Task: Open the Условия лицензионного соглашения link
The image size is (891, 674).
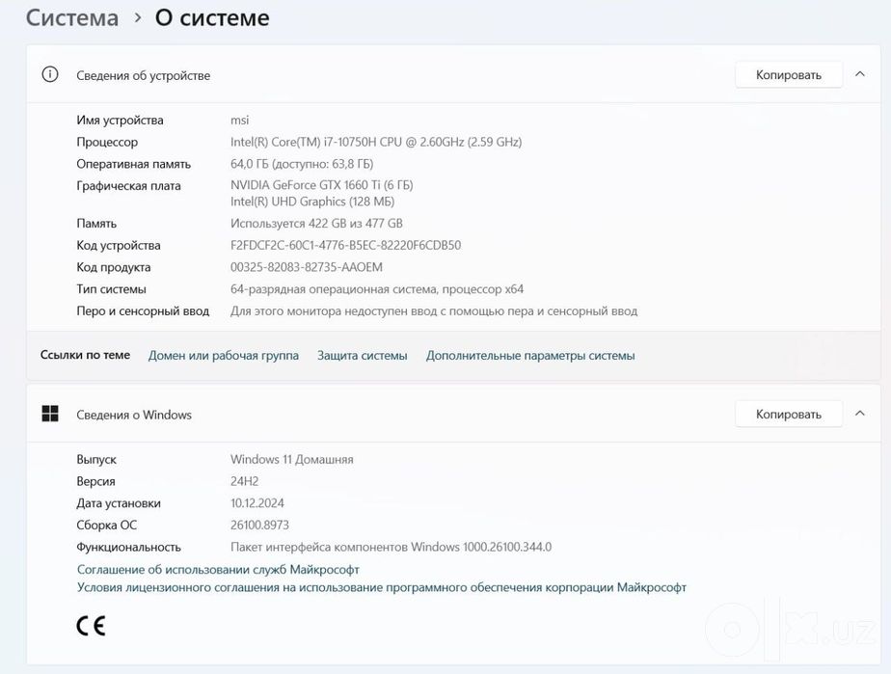Action: (x=381, y=587)
